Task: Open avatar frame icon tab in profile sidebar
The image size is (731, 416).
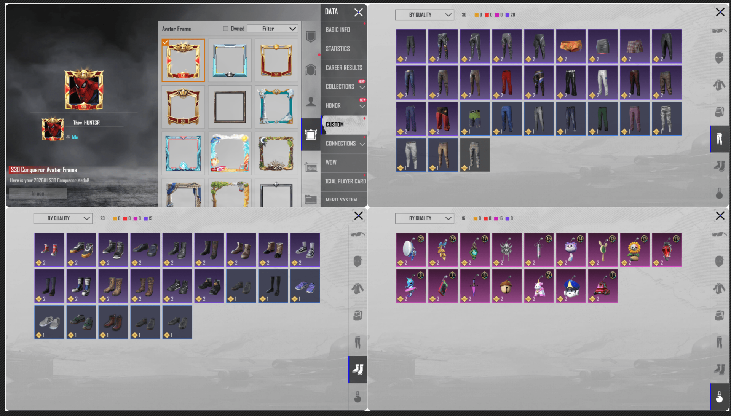Action: (311, 134)
